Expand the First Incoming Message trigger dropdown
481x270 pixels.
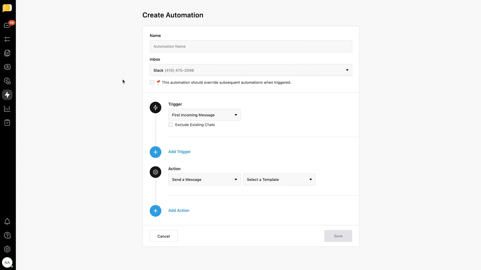pos(204,115)
